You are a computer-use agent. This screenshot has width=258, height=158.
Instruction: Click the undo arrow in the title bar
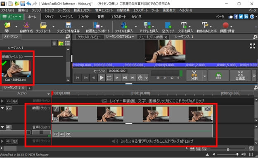tap(29, 4)
